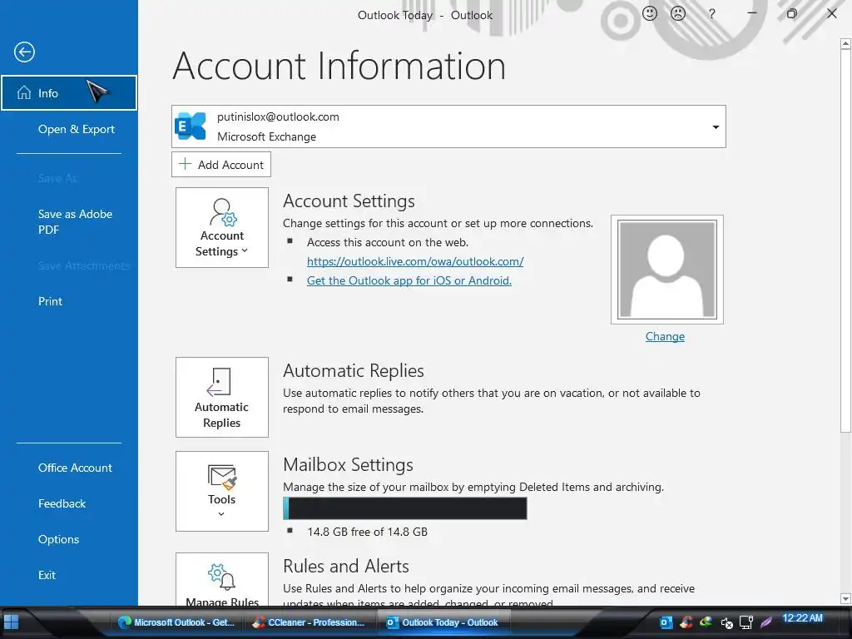Click the Account Information heading
The width and height of the screenshot is (852, 639).
[339, 66]
